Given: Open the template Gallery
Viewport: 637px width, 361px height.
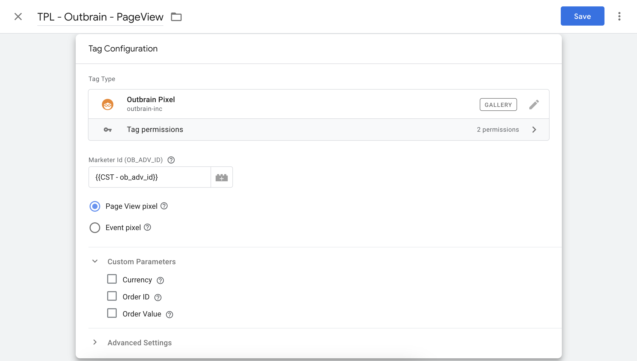Looking at the screenshot, I should coord(498,105).
